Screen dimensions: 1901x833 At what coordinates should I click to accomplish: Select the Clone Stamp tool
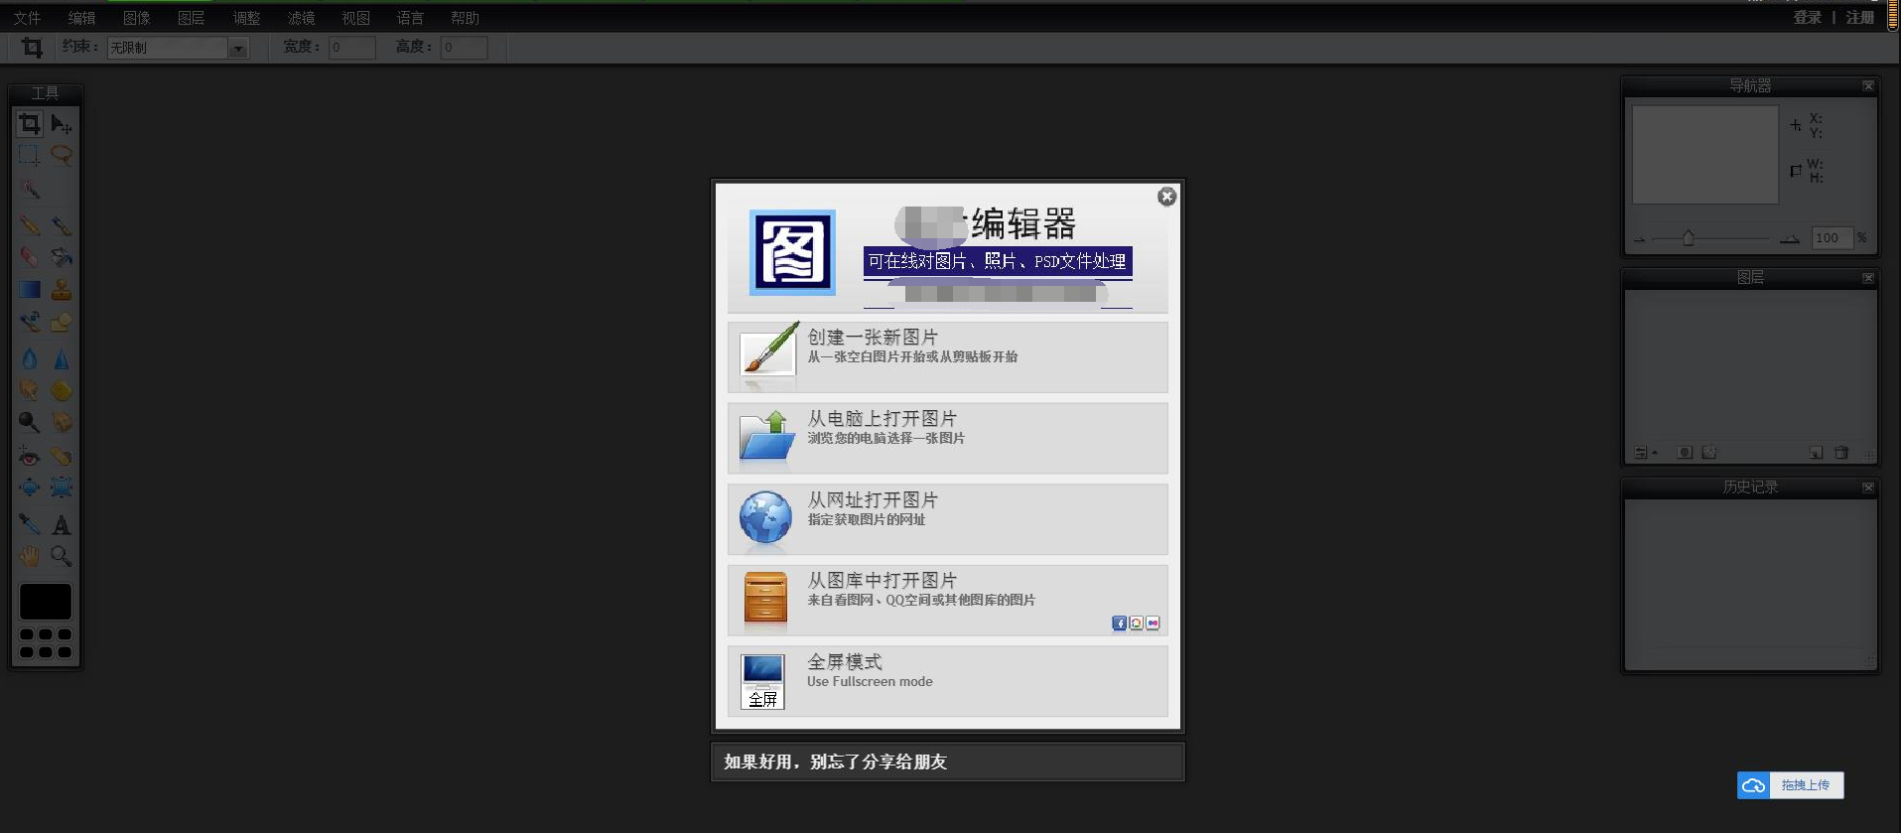pos(62,289)
